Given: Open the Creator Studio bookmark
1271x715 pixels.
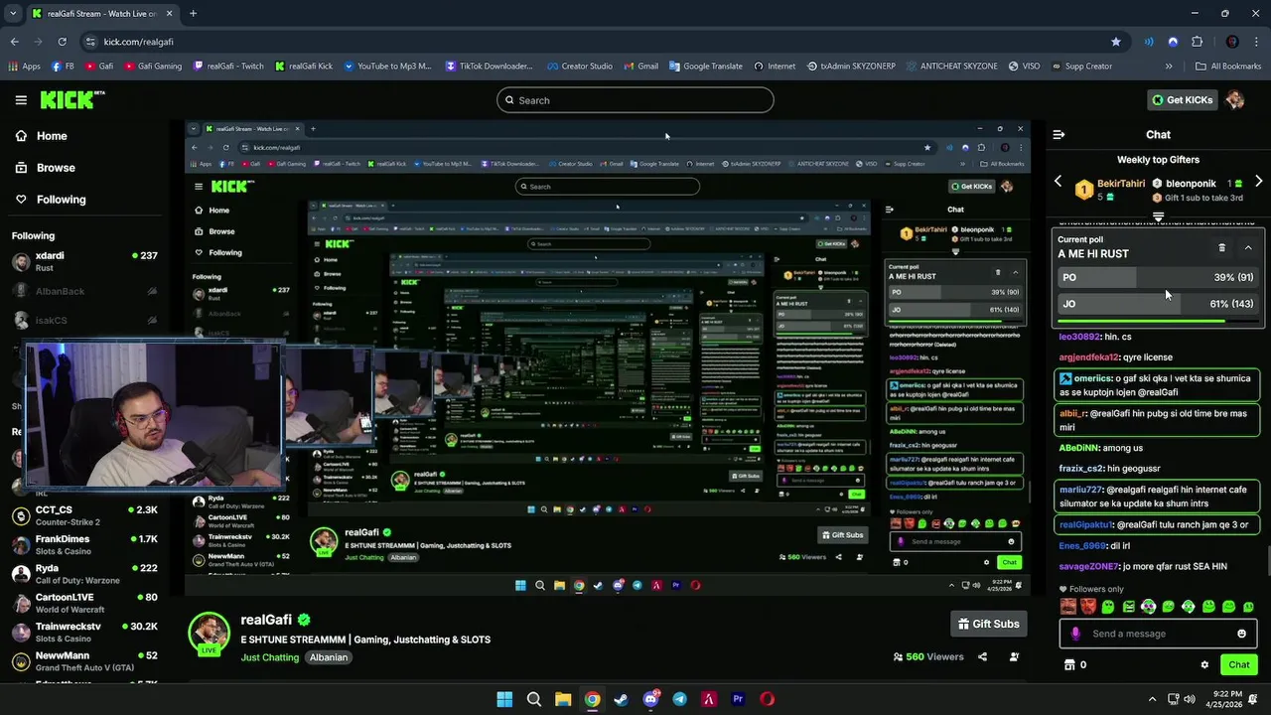Looking at the screenshot, I should coord(579,67).
